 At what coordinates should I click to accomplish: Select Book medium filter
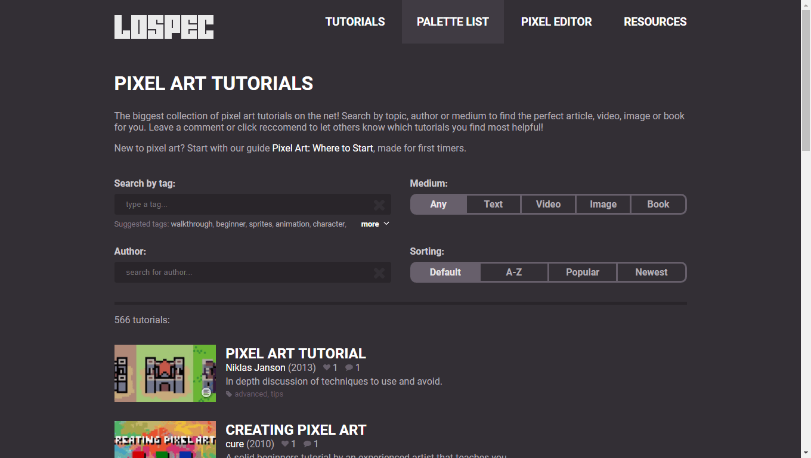(x=658, y=204)
